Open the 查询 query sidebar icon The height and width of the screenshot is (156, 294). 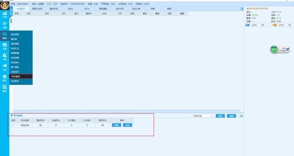5,36
